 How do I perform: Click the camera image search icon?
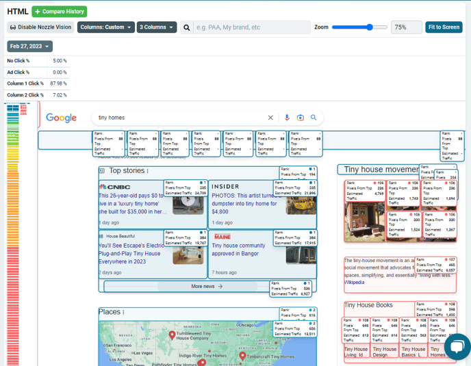tap(300, 118)
